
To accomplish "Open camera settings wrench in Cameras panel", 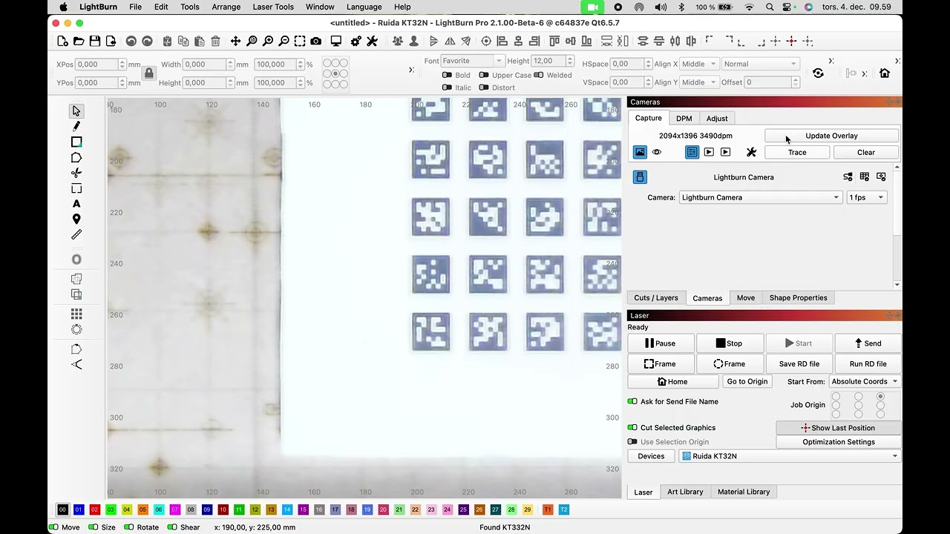I will (x=751, y=152).
